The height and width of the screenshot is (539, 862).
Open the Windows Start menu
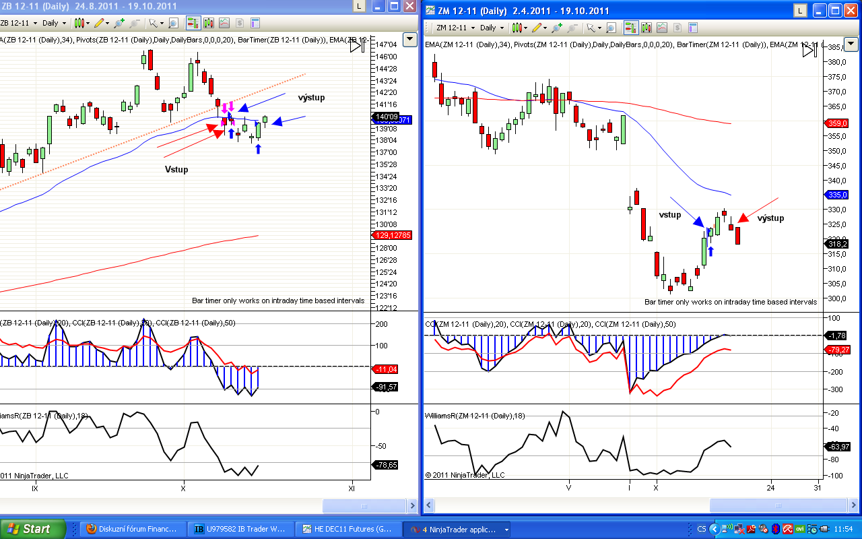pyautogui.click(x=33, y=530)
